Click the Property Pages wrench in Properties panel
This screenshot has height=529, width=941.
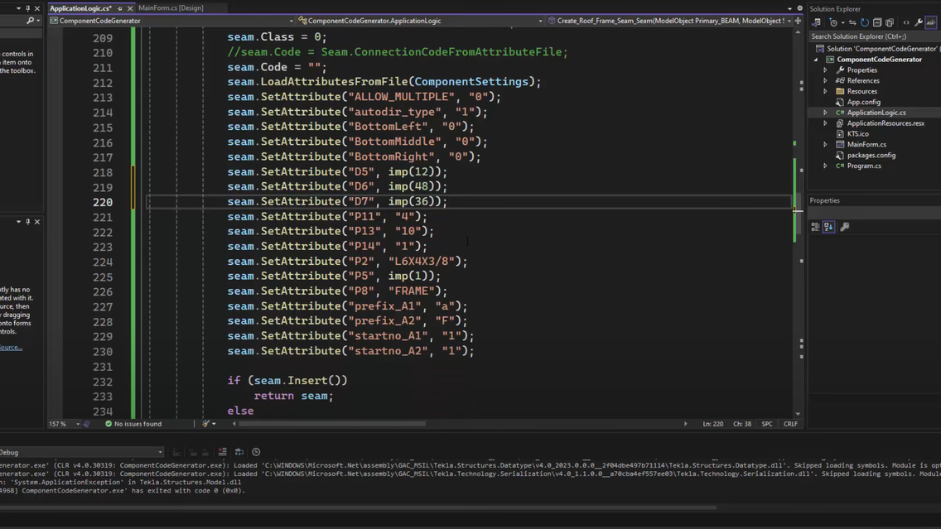(845, 227)
